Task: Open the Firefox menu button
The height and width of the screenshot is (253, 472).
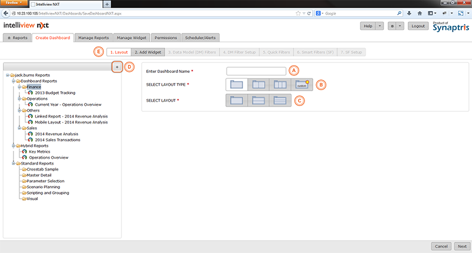Action: tap(14, 3)
